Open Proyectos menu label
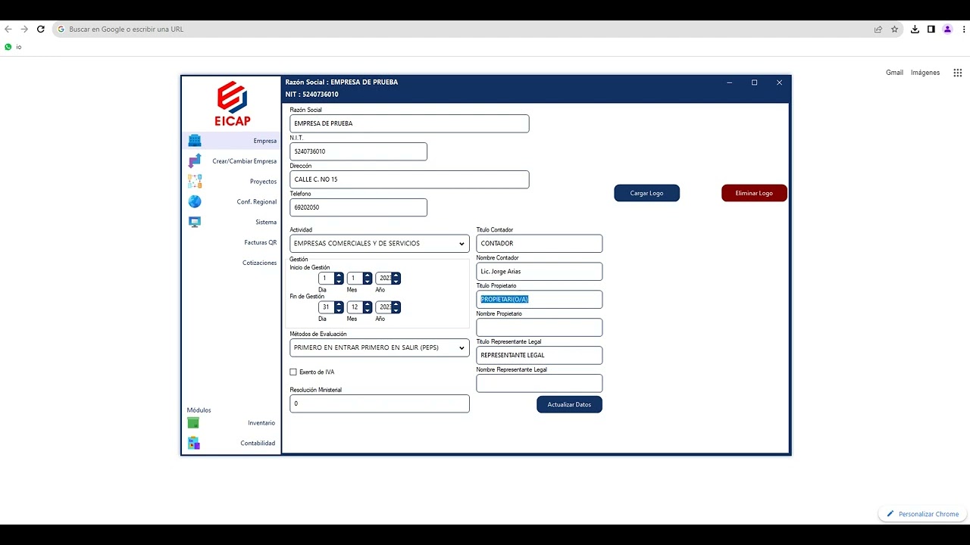Viewport: 970px width, 545px height. click(x=264, y=182)
